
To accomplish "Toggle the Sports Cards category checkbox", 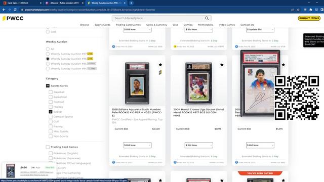I will point(48,86).
